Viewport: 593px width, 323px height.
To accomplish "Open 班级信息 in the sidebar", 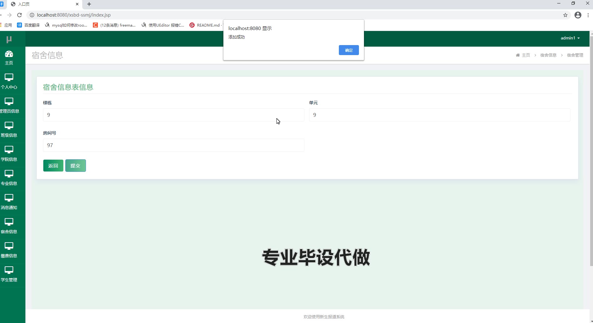I will tap(9, 130).
